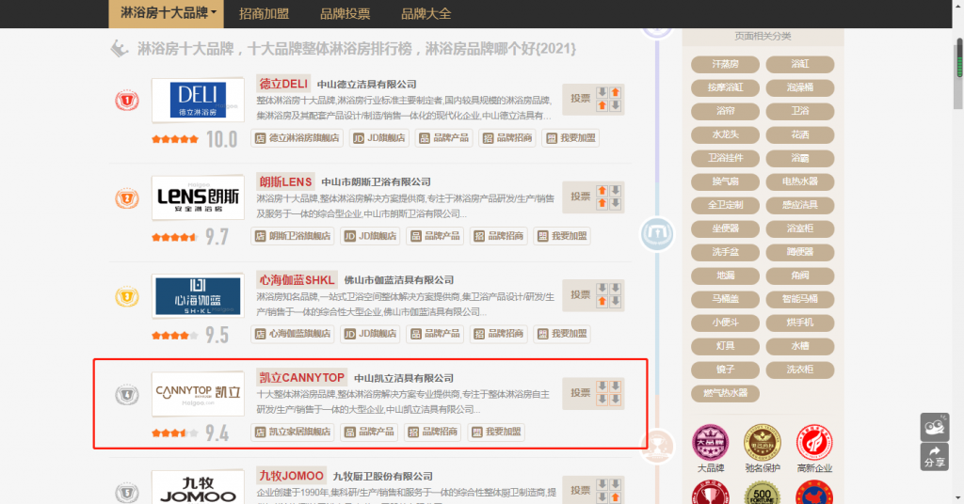Click the share 分享 icon
The image size is (964, 504).
(934, 457)
